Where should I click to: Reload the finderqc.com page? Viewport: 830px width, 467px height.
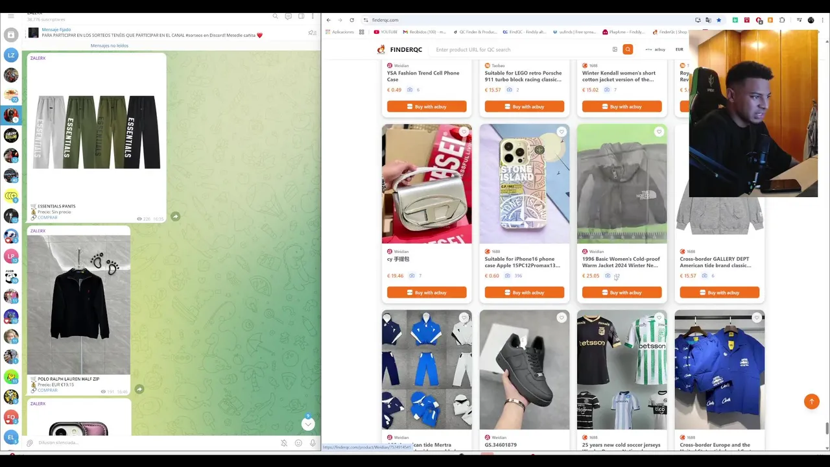point(352,20)
